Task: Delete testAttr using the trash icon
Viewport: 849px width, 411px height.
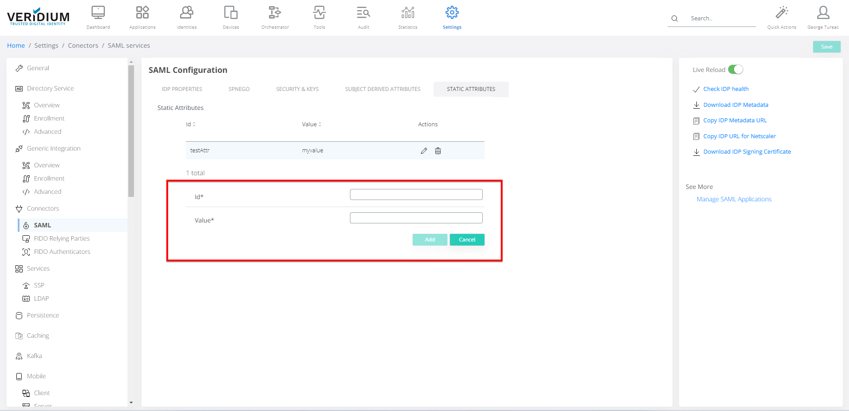Action: point(438,151)
